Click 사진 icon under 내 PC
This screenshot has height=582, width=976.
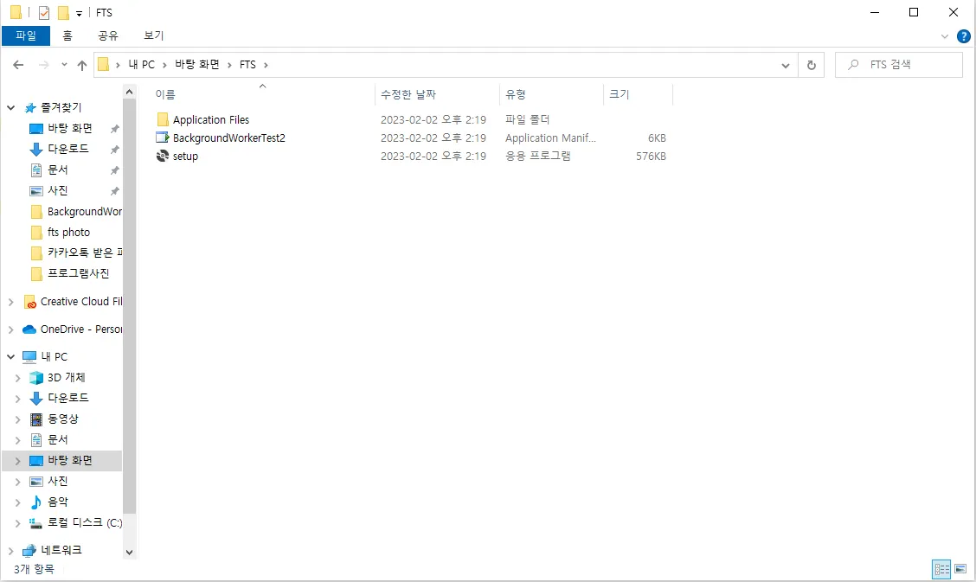(36, 482)
